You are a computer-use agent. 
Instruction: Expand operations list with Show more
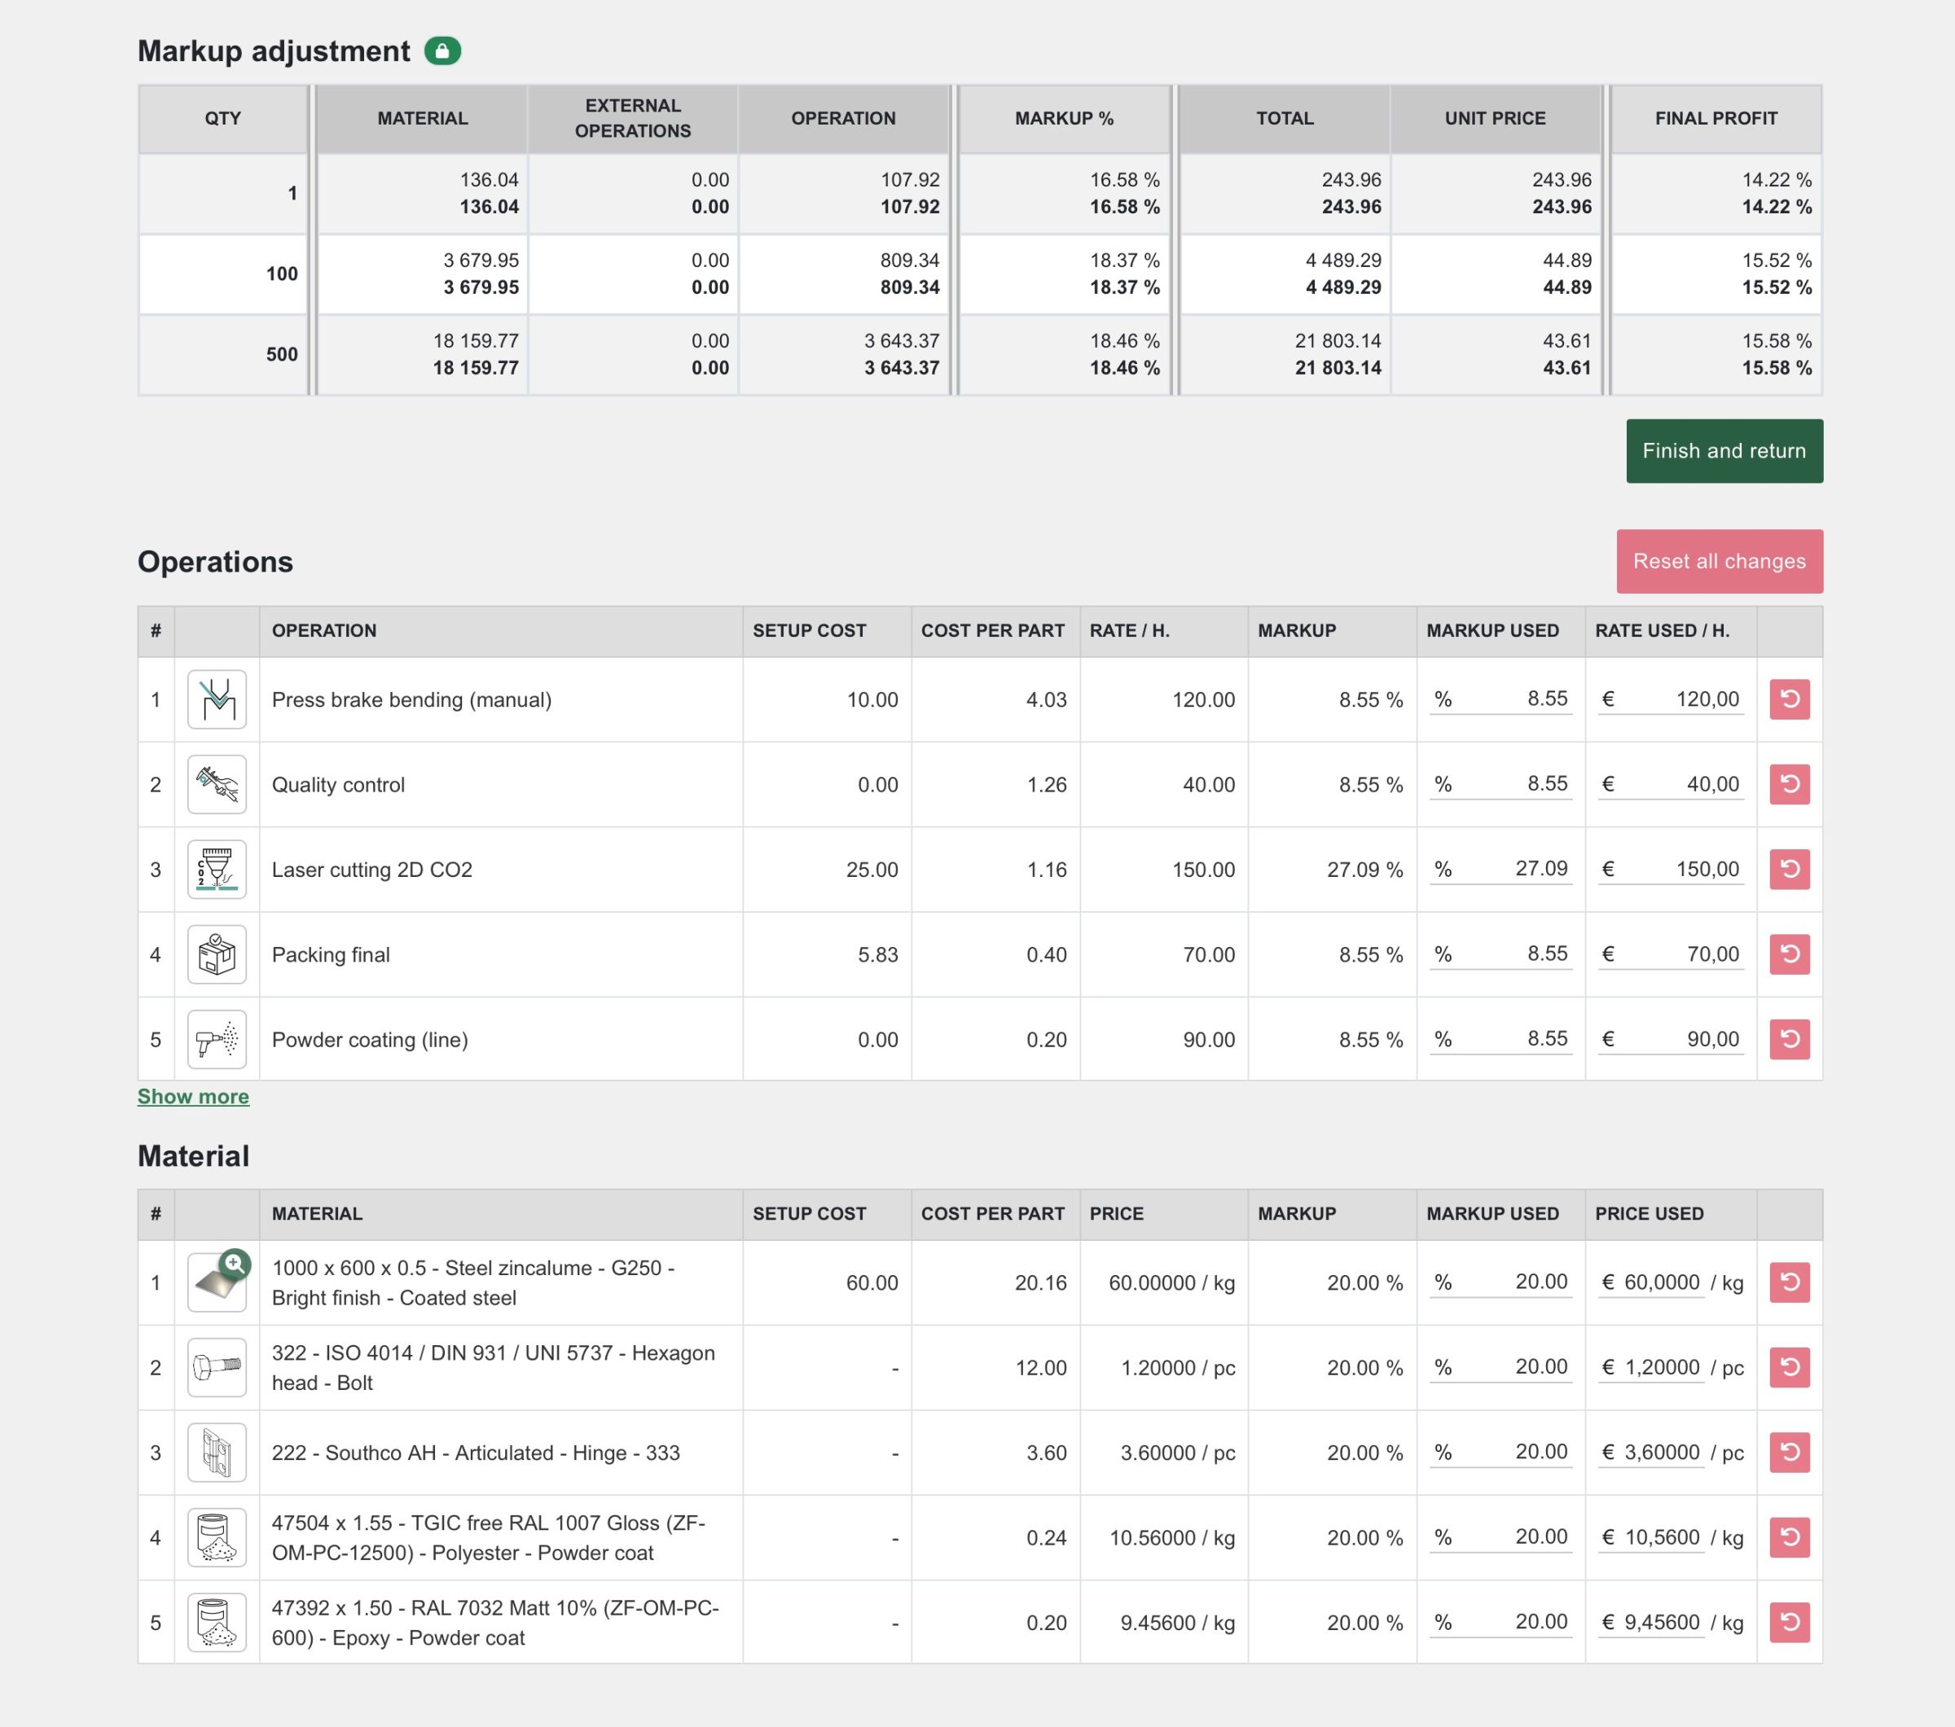tap(193, 1097)
